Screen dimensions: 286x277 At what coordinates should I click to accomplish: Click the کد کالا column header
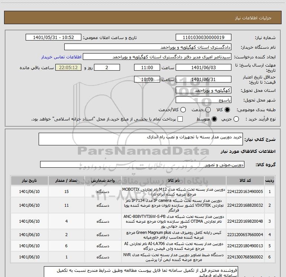tap(245, 181)
